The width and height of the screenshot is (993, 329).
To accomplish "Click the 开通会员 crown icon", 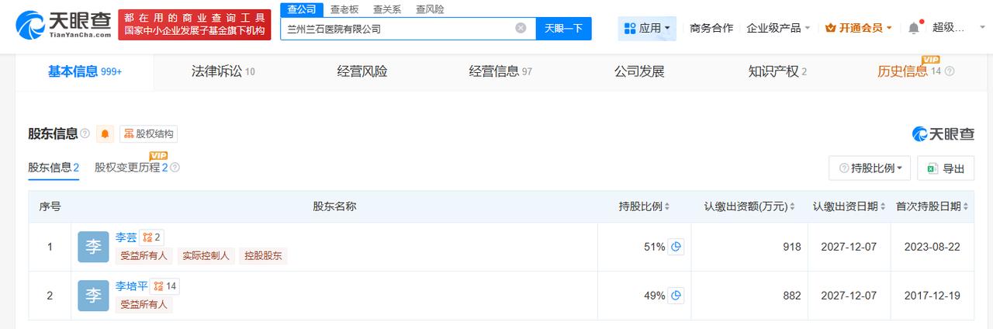I will pyautogui.click(x=831, y=28).
